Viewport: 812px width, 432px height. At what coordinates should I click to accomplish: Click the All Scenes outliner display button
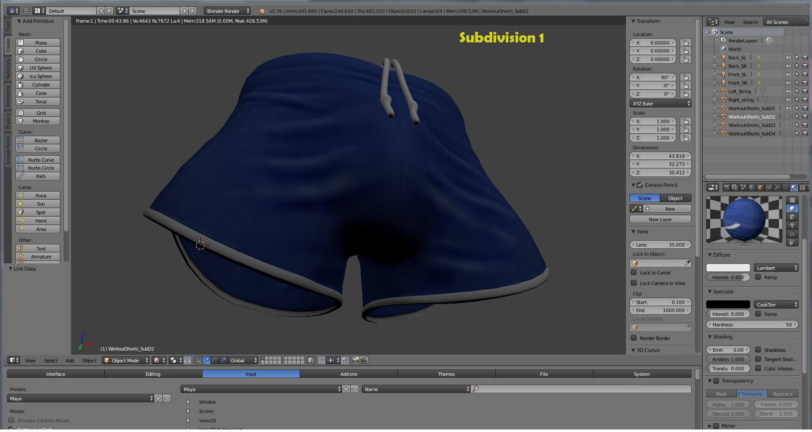coord(786,22)
